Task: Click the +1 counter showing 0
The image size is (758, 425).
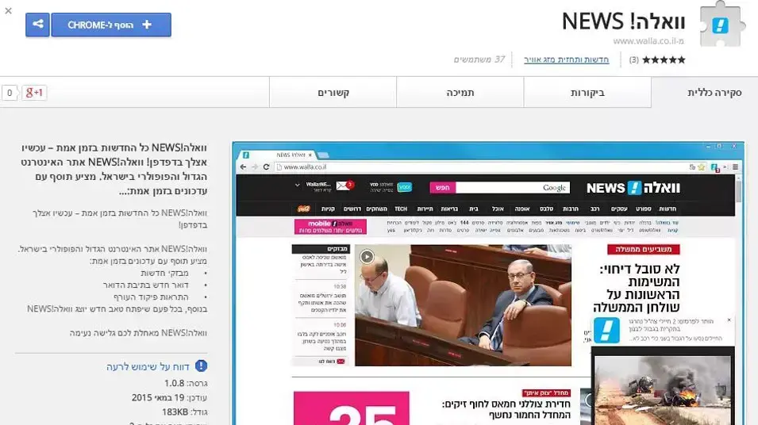Action: [10, 93]
